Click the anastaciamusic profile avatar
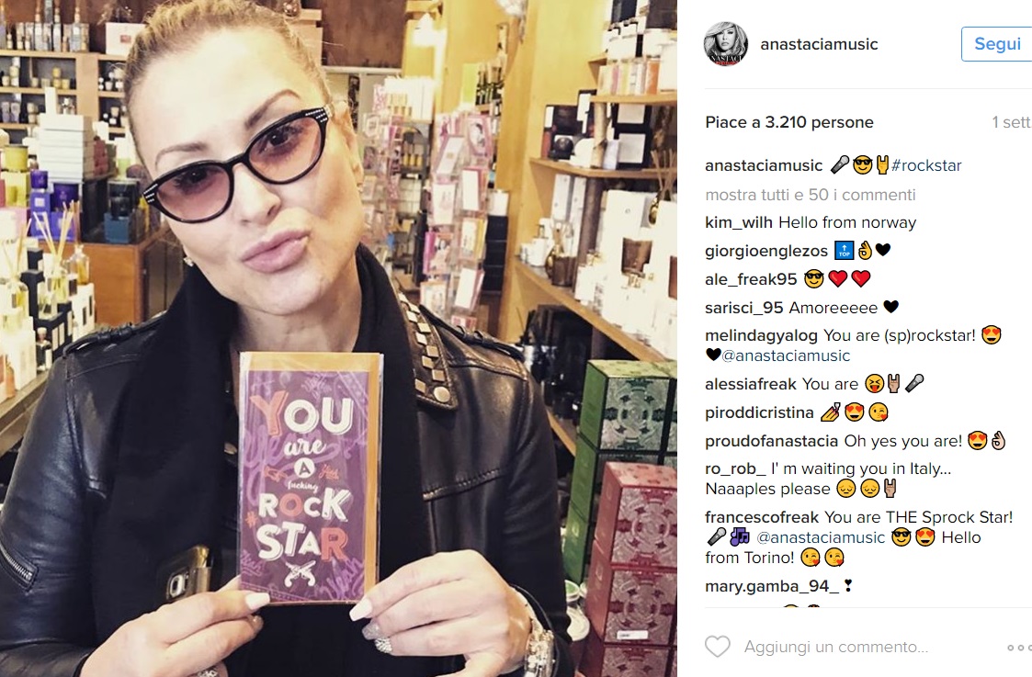Screen dimensions: 1032x677 [725, 44]
